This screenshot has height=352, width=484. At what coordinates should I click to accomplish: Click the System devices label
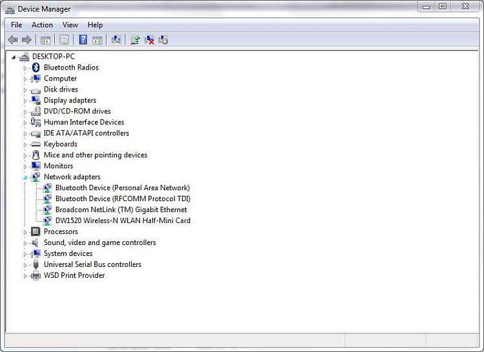(68, 253)
